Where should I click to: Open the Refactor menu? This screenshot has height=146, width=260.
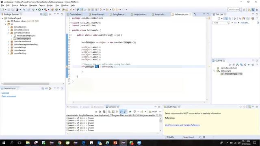pyautogui.click(x=24, y=5)
